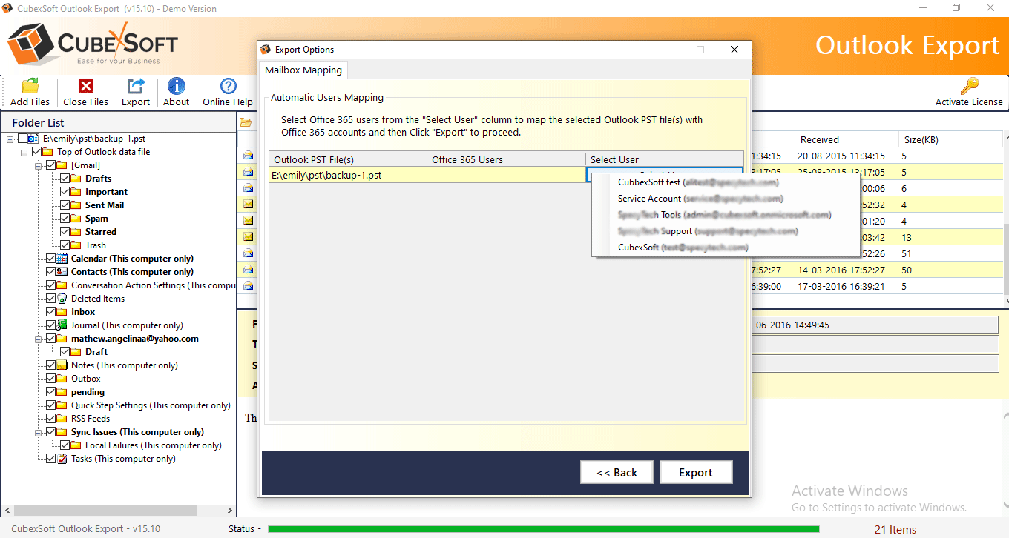Click the Contacts folder icon in tree
1009x538 pixels.
63,272
